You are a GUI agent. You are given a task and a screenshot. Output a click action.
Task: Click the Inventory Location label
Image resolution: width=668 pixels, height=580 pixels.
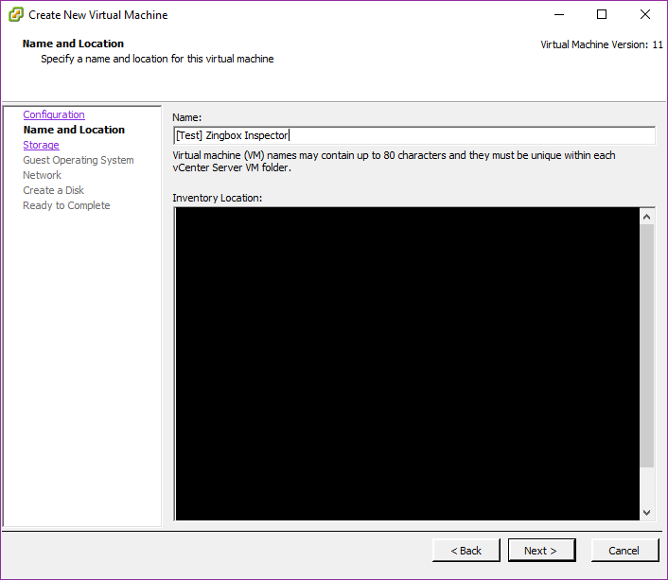(x=218, y=198)
